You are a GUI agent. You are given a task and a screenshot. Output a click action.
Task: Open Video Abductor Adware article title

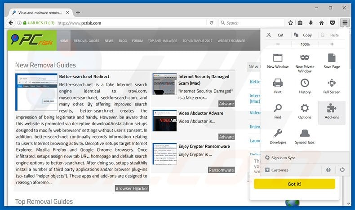201,113
